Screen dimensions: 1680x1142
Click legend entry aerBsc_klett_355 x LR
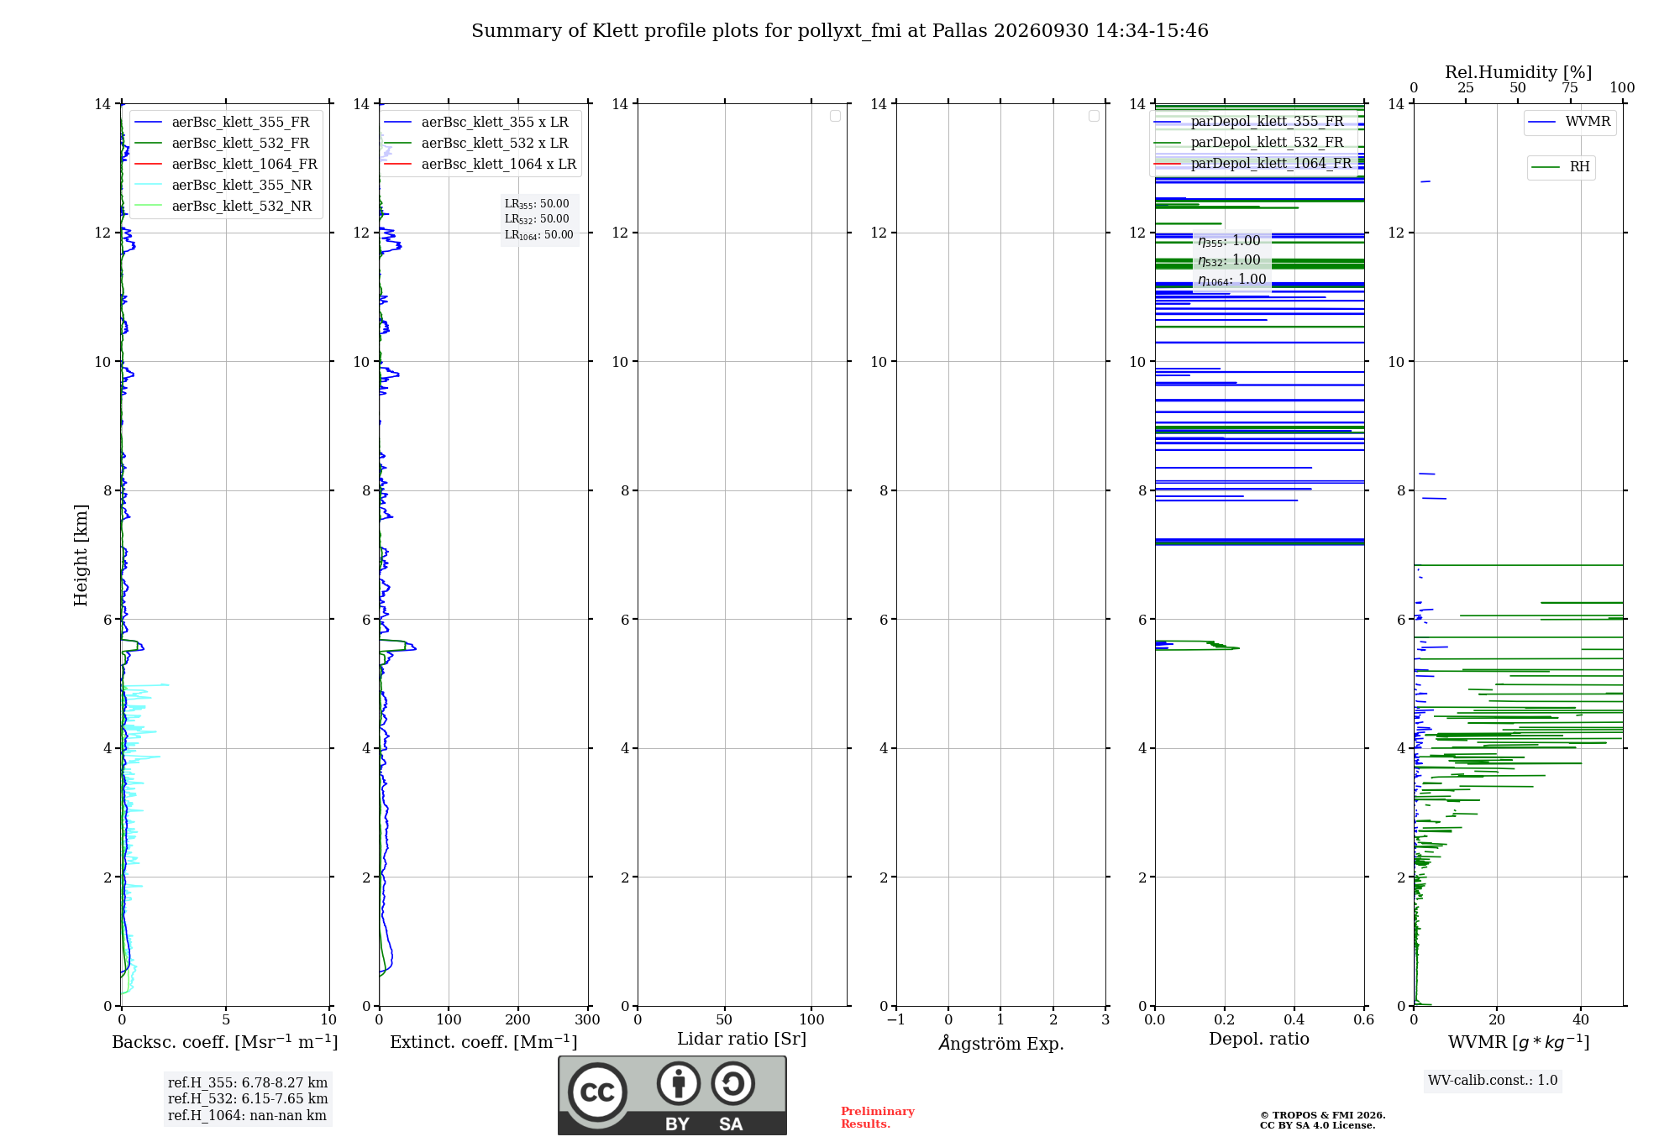[477, 122]
